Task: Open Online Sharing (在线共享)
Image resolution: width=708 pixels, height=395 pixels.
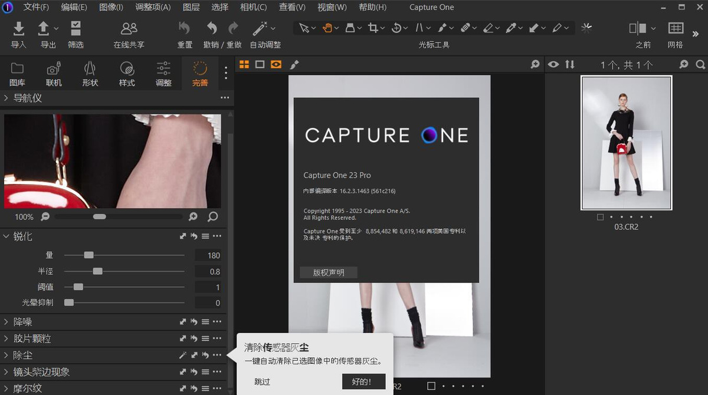Action: [129, 28]
